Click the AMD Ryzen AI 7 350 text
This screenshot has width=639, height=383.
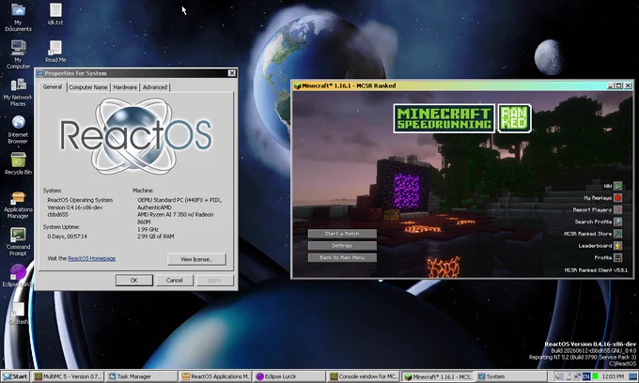click(x=175, y=218)
